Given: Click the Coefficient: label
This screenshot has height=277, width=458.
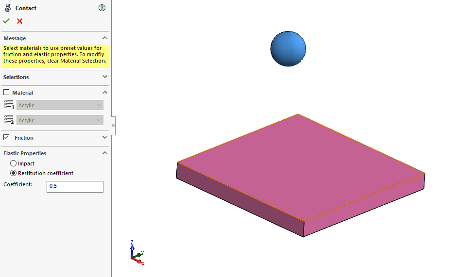Looking at the screenshot, I should 18,184.
